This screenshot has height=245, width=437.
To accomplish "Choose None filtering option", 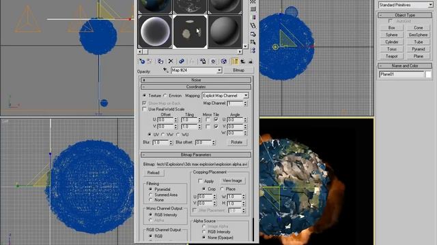I will (x=151, y=199).
